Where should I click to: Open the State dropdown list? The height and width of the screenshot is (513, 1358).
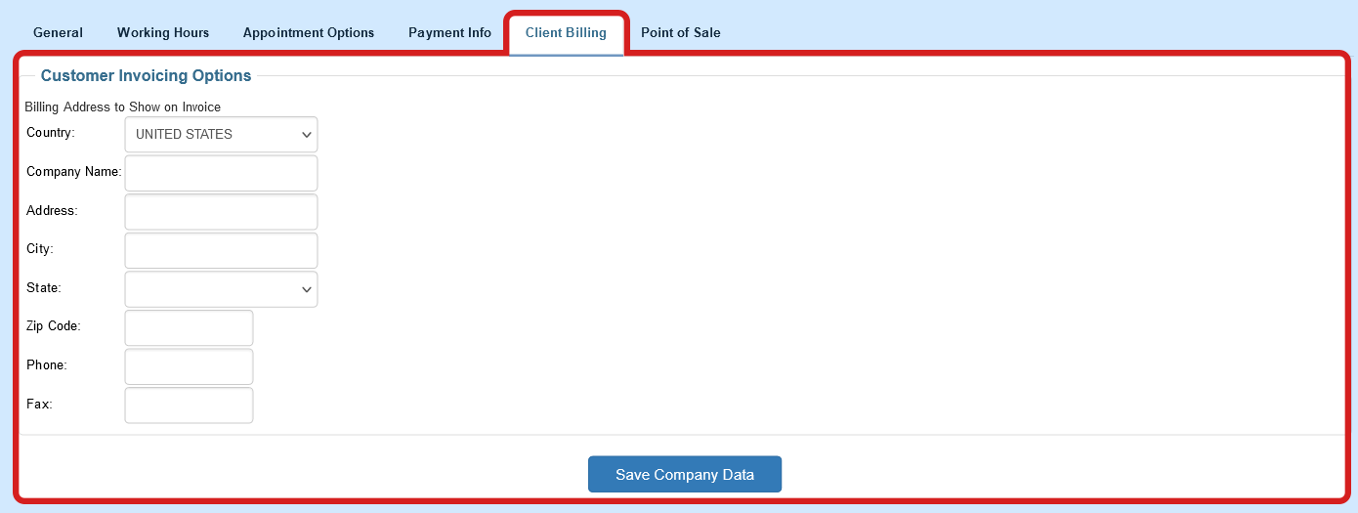[x=222, y=289]
